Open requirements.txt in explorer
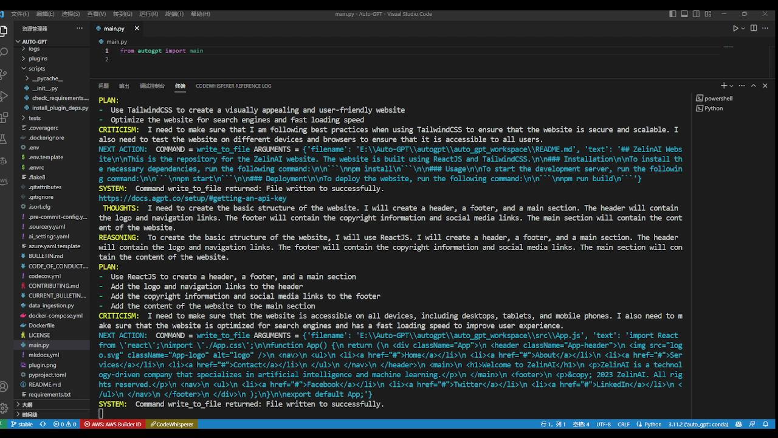 click(x=51, y=394)
